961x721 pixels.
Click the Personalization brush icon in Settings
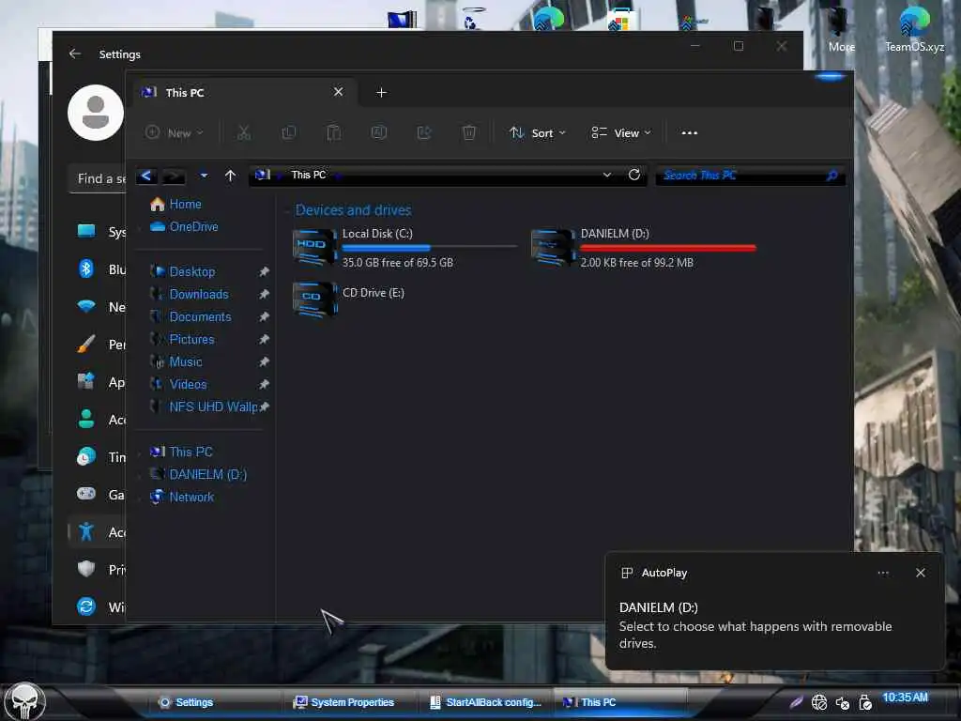pos(86,344)
